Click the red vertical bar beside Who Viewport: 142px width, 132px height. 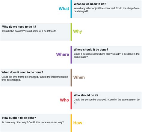[x=71, y=100]
